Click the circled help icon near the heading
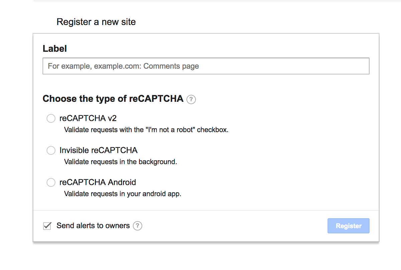Screen dimensions: 401x270 click(x=191, y=99)
